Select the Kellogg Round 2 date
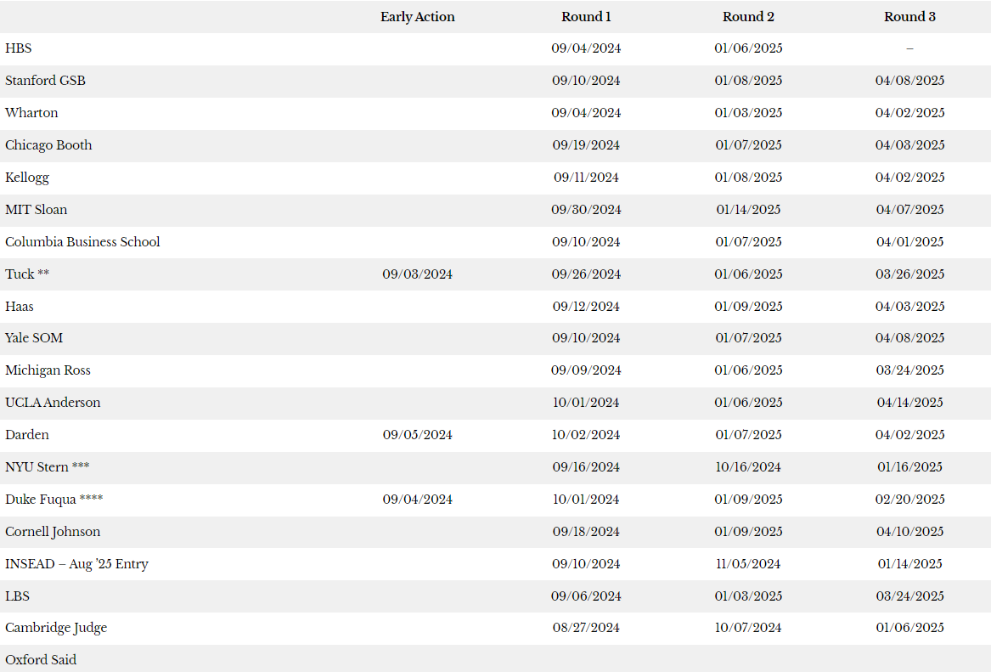 click(x=748, y=178)
